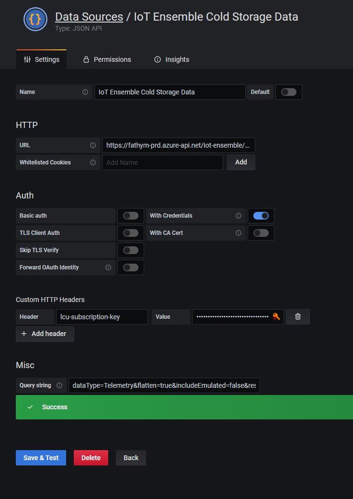Click info icon beside Query string label
This screenshot has height=499, width=353.
[x=59, y=385]
